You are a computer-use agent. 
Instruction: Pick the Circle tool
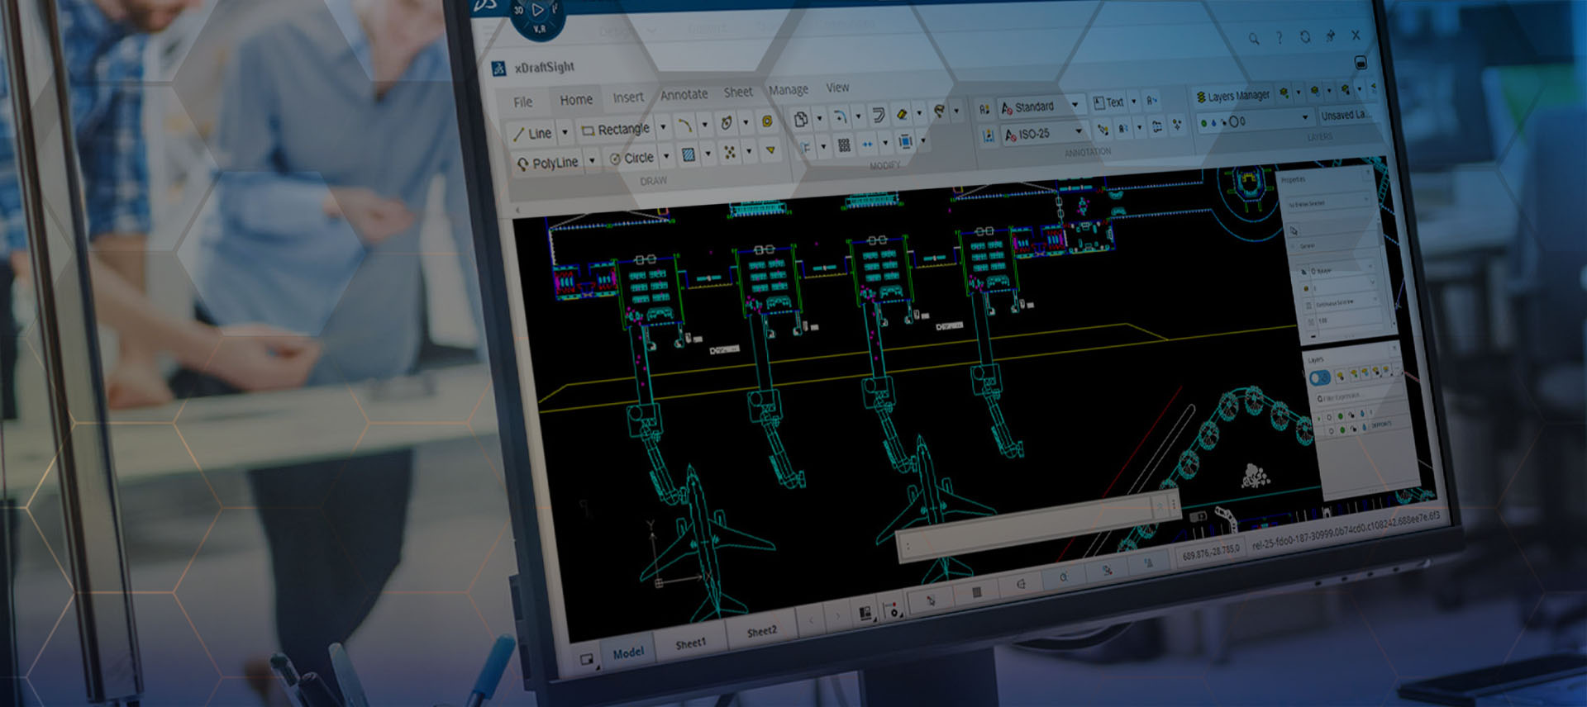(631, 158)
